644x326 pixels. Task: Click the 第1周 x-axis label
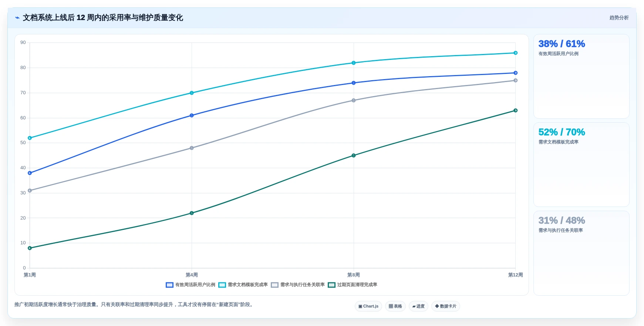pyautogui.click(x=30, y=275)
